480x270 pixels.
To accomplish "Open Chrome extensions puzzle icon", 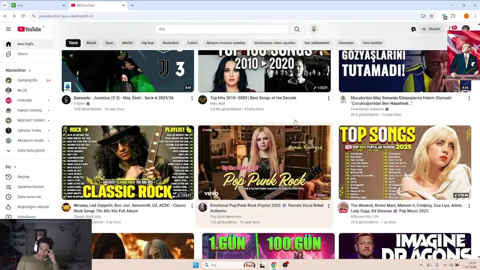I will (x=453, y=16).
